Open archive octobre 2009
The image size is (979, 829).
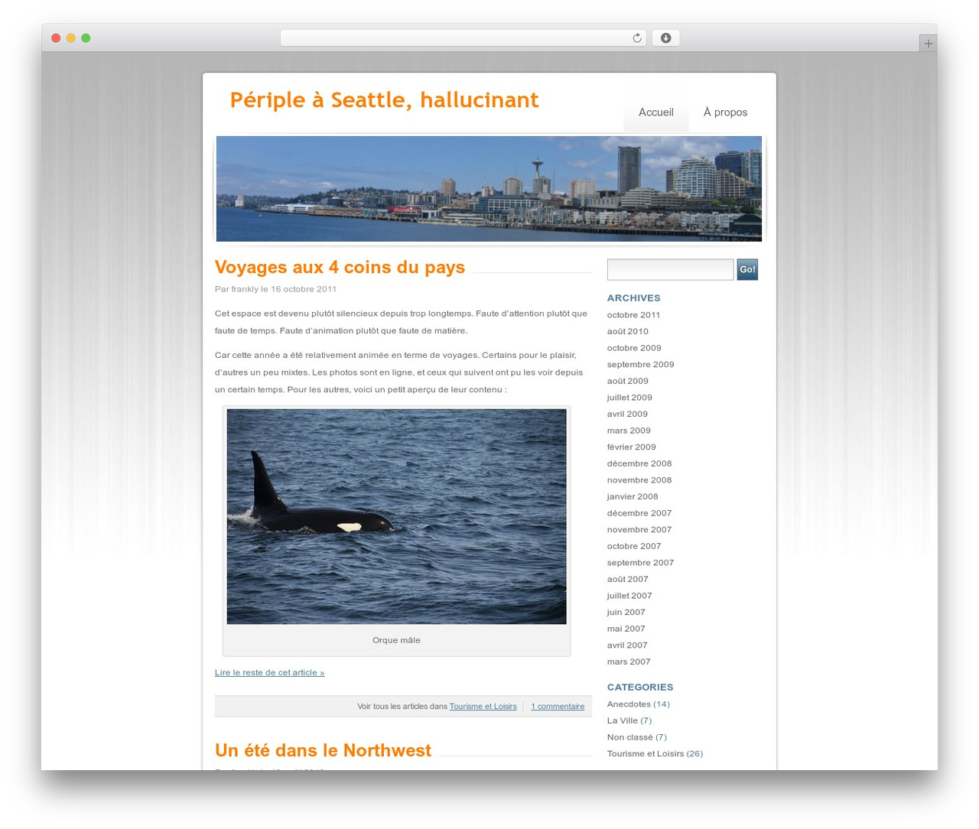634,348
